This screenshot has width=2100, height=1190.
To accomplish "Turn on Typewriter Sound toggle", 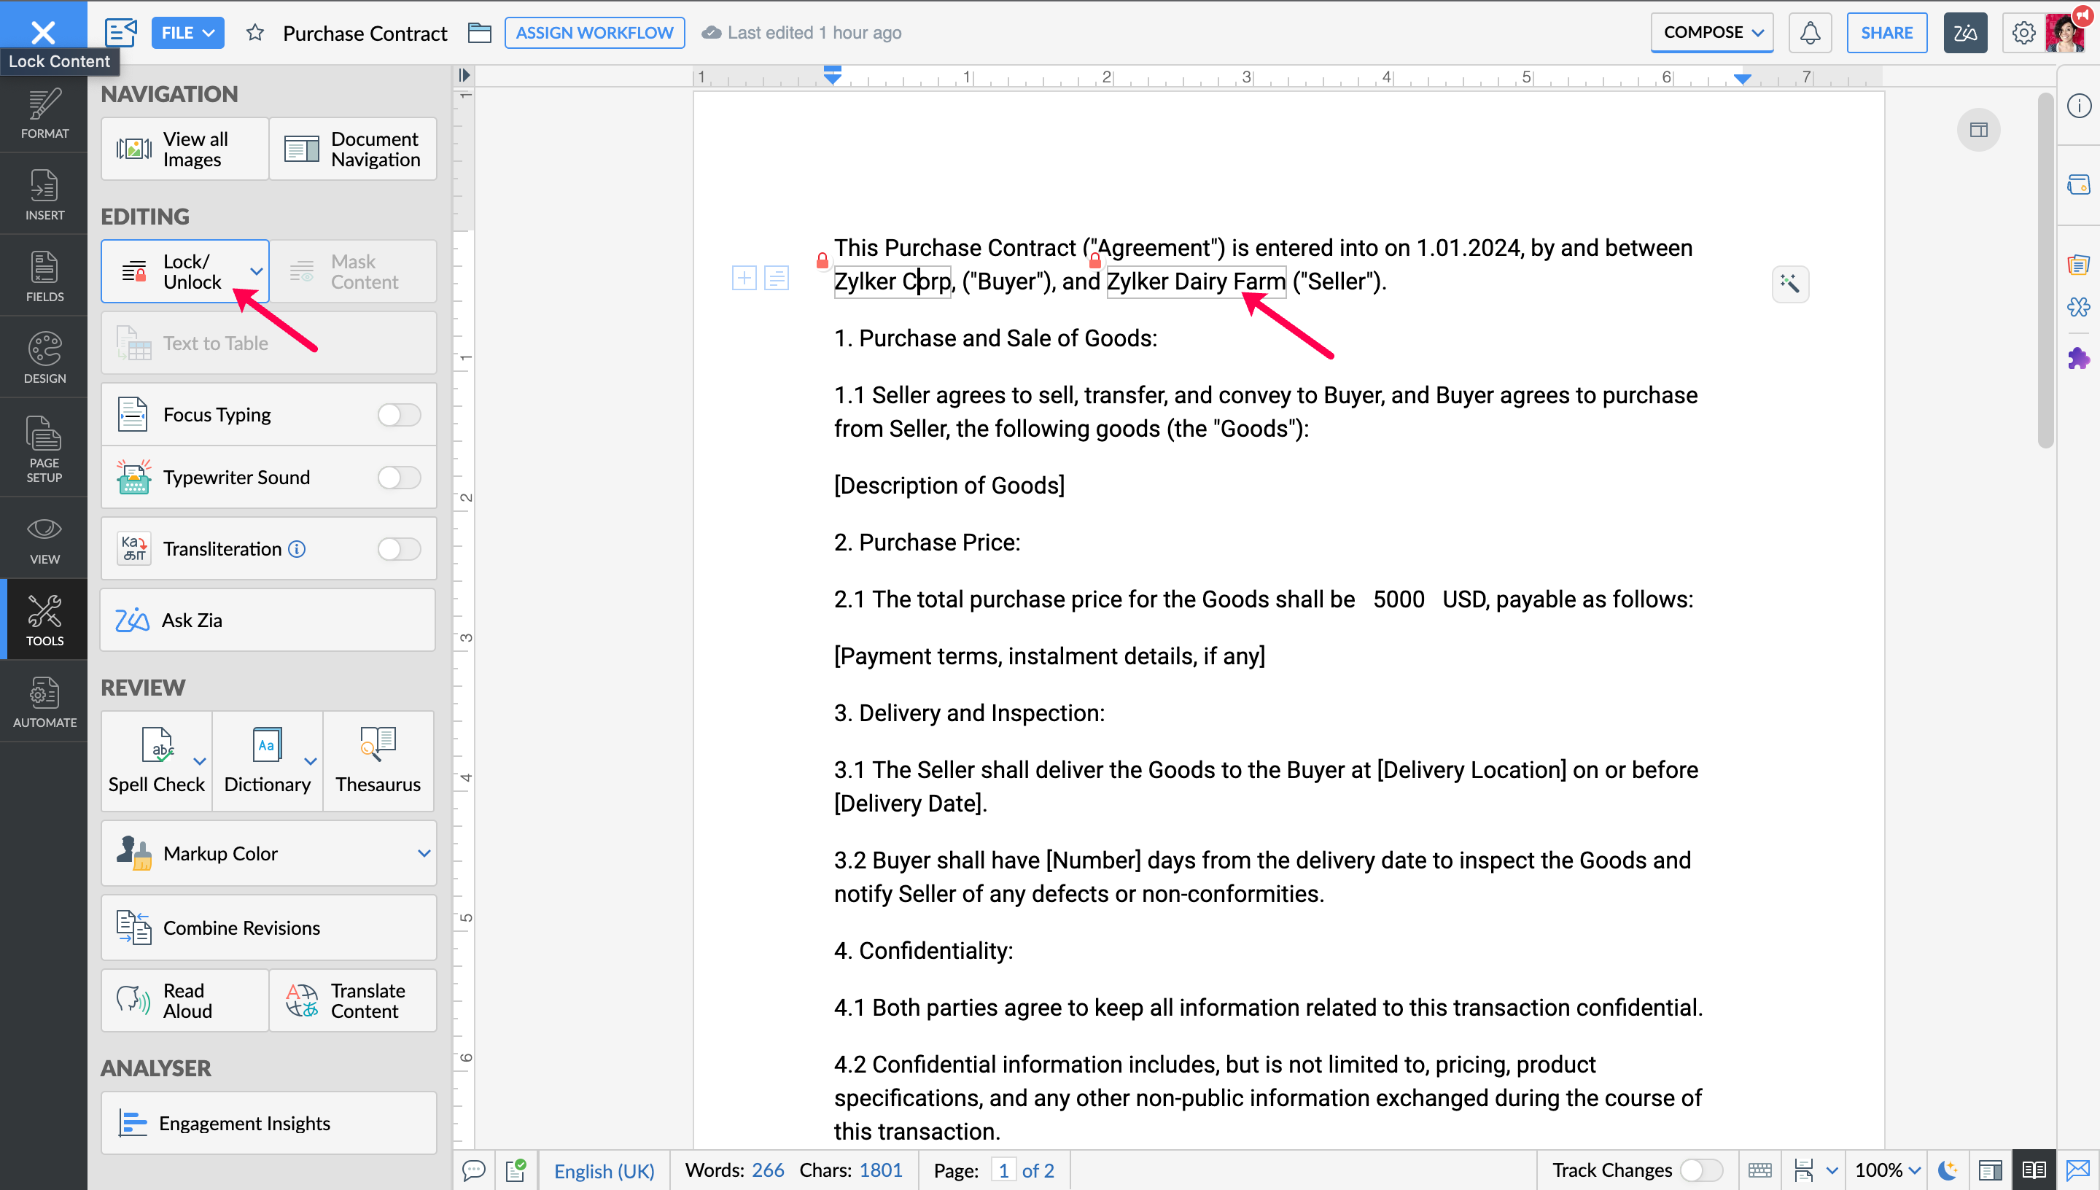I will 399,478.
